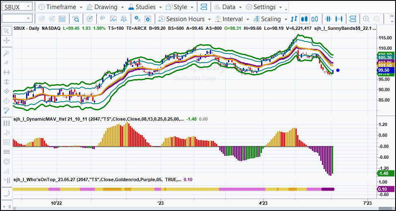Screen dimensions: 396x211
Task: Click the calendar grid toolbar icon
Action: pyautogui.click(x=62, y=19)
